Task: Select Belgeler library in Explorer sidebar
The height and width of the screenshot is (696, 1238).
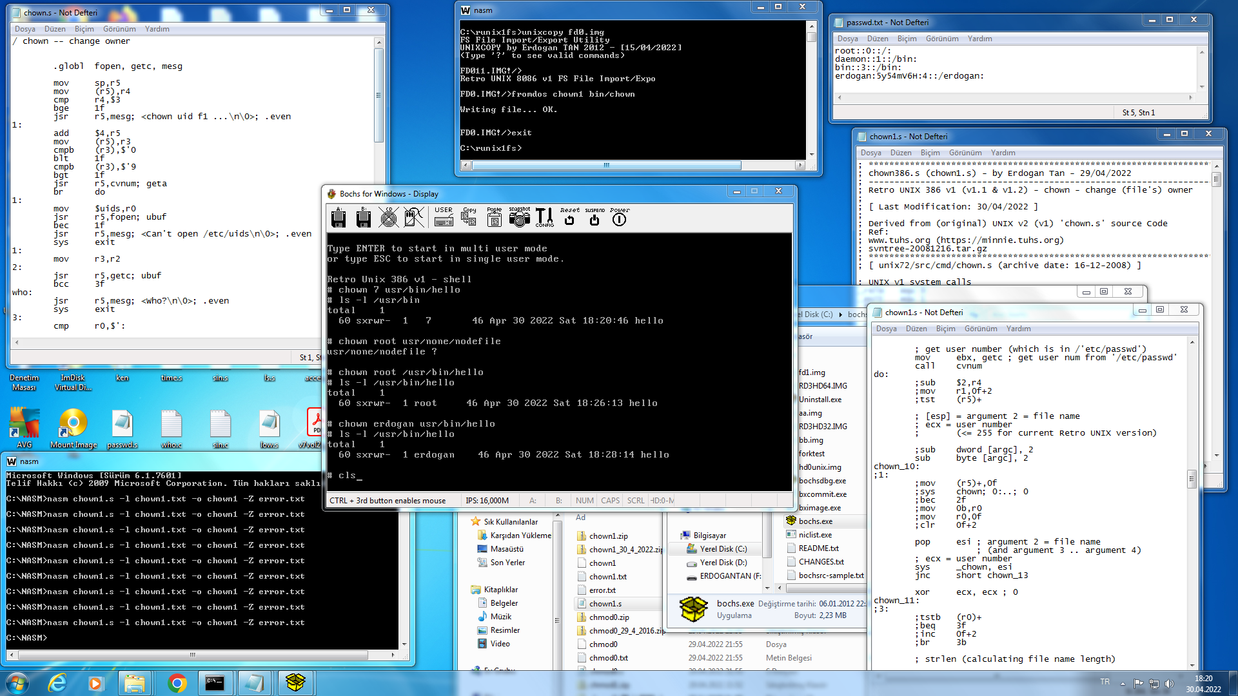Action: click(x=498, y=603)
